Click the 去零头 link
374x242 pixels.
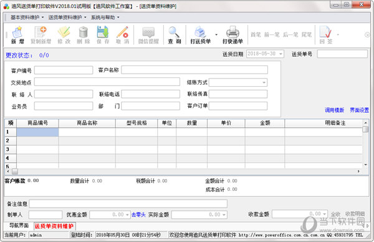click(x=138, y=215)
